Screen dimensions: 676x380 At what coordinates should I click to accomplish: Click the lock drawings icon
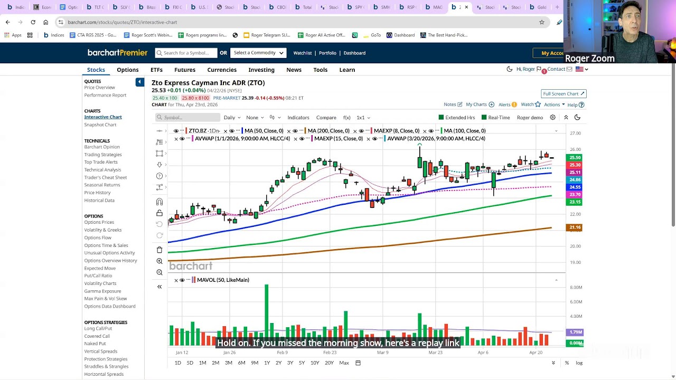tap(159, 213)
